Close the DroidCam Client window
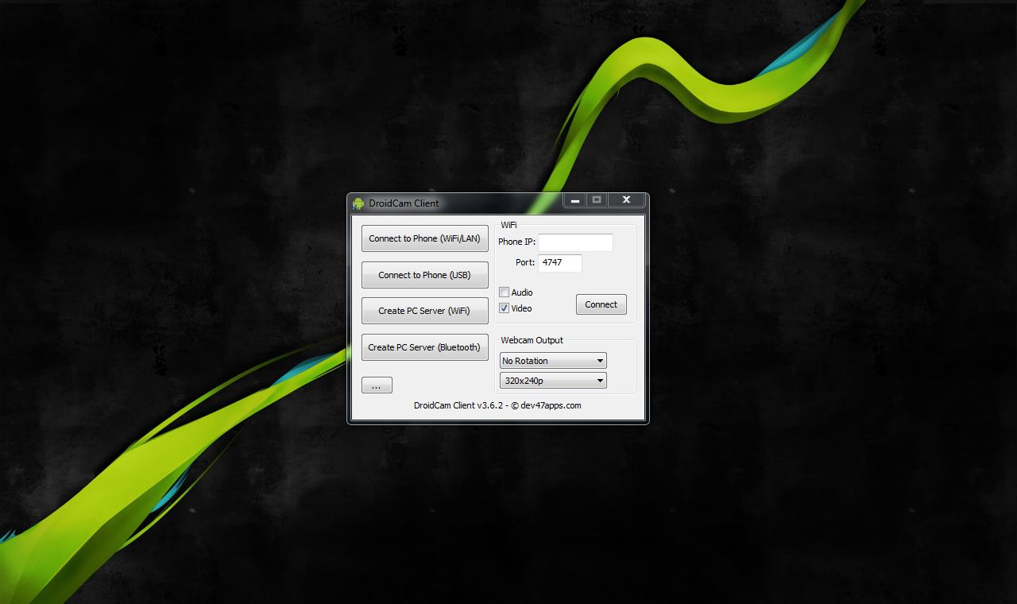This screenshot has width=1017, height=604. click(x=626, y=200)
